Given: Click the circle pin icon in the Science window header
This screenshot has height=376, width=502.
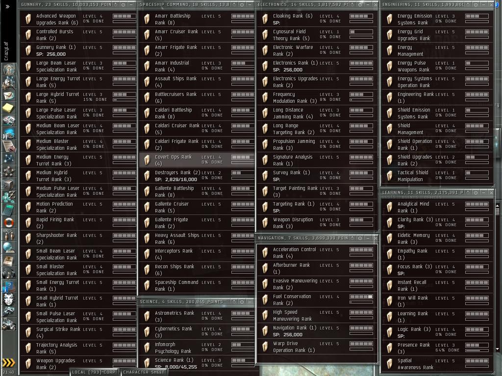Looking at the screenshot, I should point(242,302).
